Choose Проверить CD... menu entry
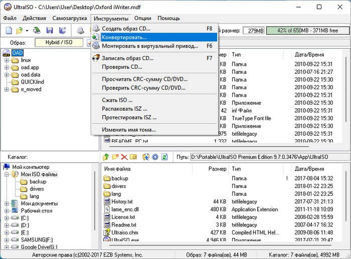The width and height of the screenshot is (351, 259). click(154, 67)
